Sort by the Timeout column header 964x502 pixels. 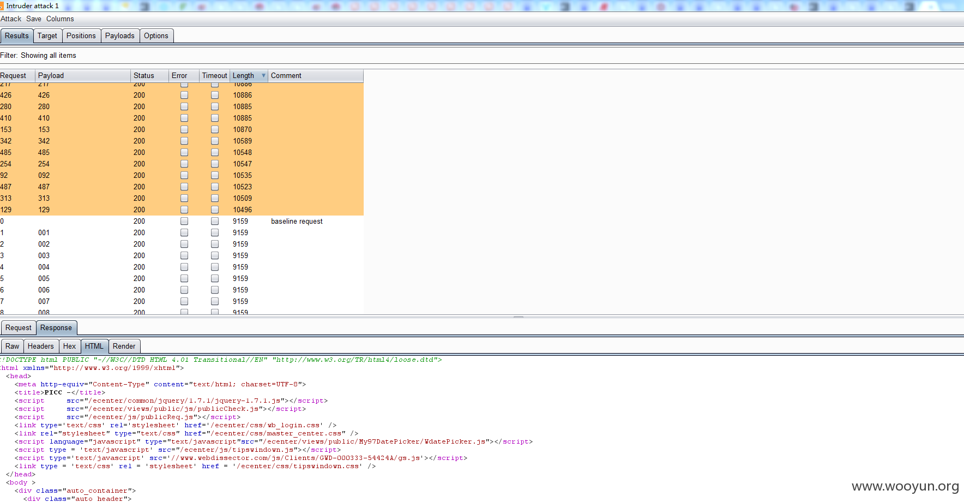[x=214, y=76]
